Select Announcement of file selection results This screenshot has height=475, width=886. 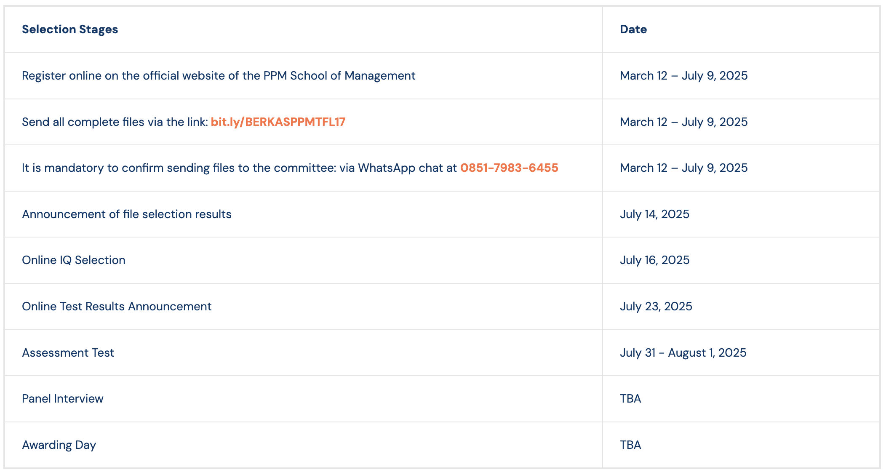pos(127,214)
